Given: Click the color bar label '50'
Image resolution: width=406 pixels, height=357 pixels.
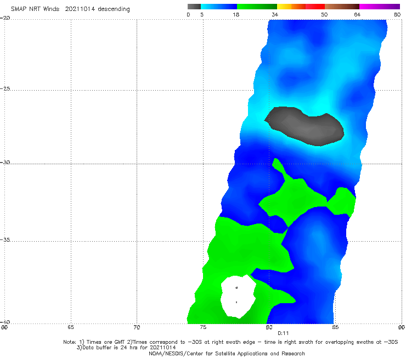Looking at the screenshot, I should pyautogui.click(x=324, y=14).
